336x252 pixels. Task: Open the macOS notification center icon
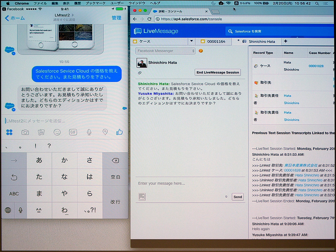tap(325, 3)
